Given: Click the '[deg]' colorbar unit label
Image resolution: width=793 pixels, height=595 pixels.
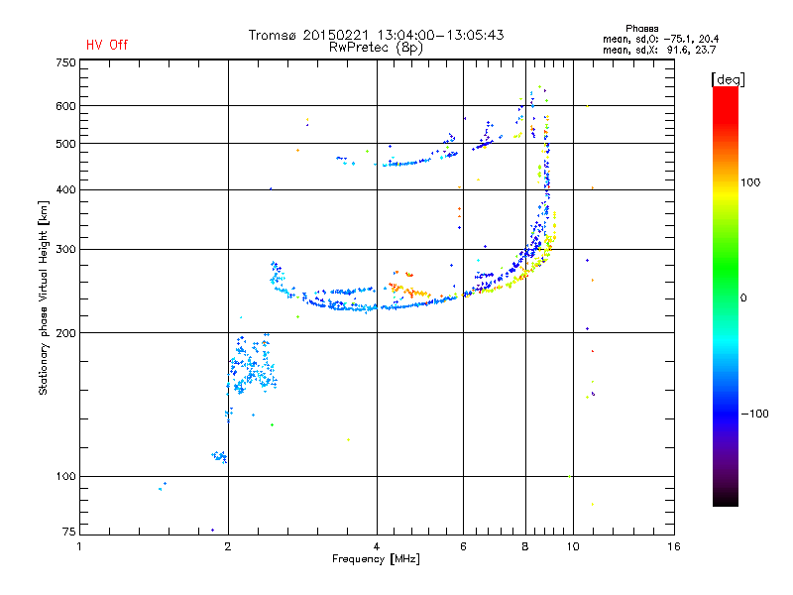Looking at the screenshot, I should click(x=728, y=79).
